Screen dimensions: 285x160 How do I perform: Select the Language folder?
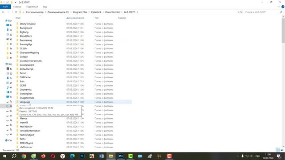(25, 102)
